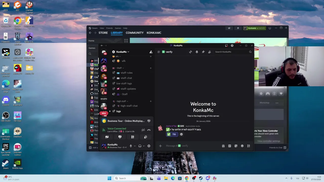Collapse the high staff category

click(120, 101)
